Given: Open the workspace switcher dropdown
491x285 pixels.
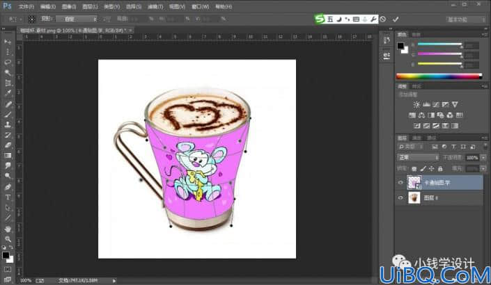Looking at the screenshot, I should 466,19.
